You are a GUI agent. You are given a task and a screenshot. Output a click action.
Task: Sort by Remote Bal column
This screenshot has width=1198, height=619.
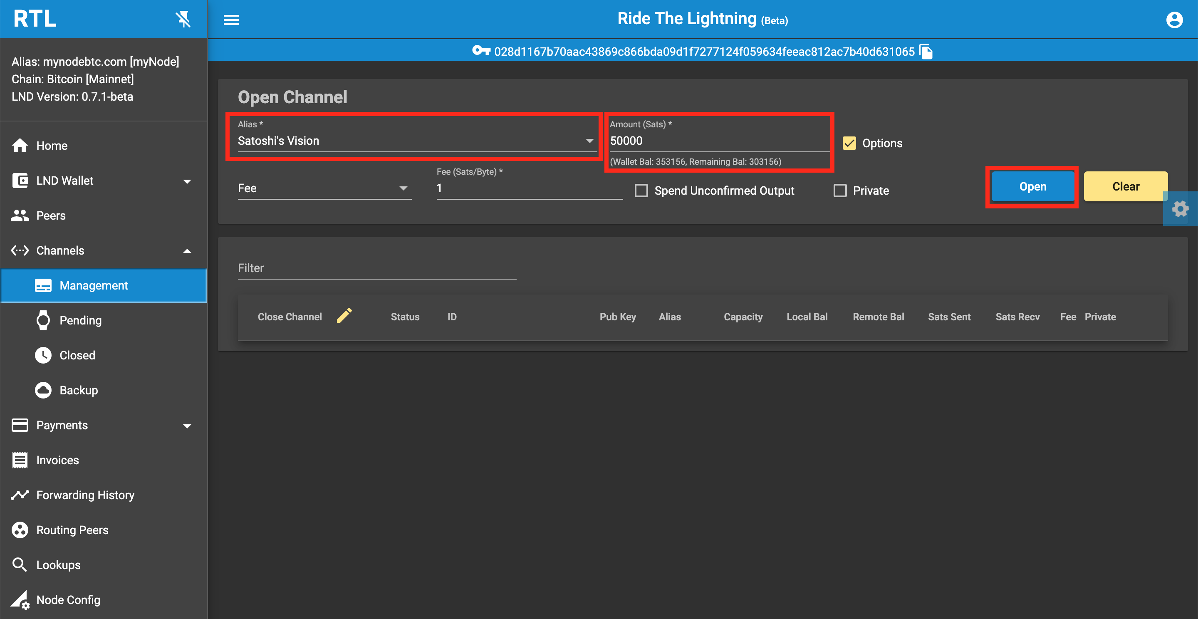[x=878, y=317]
